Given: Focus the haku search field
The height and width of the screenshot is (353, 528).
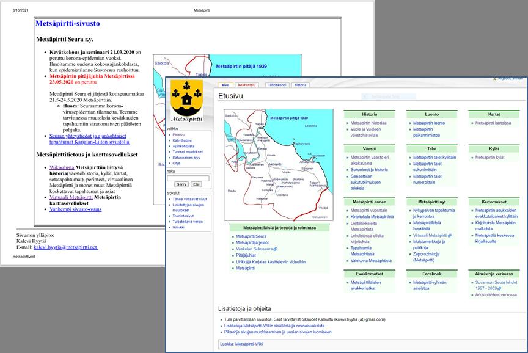Looking at the screenshot, I should coord(188,178).
